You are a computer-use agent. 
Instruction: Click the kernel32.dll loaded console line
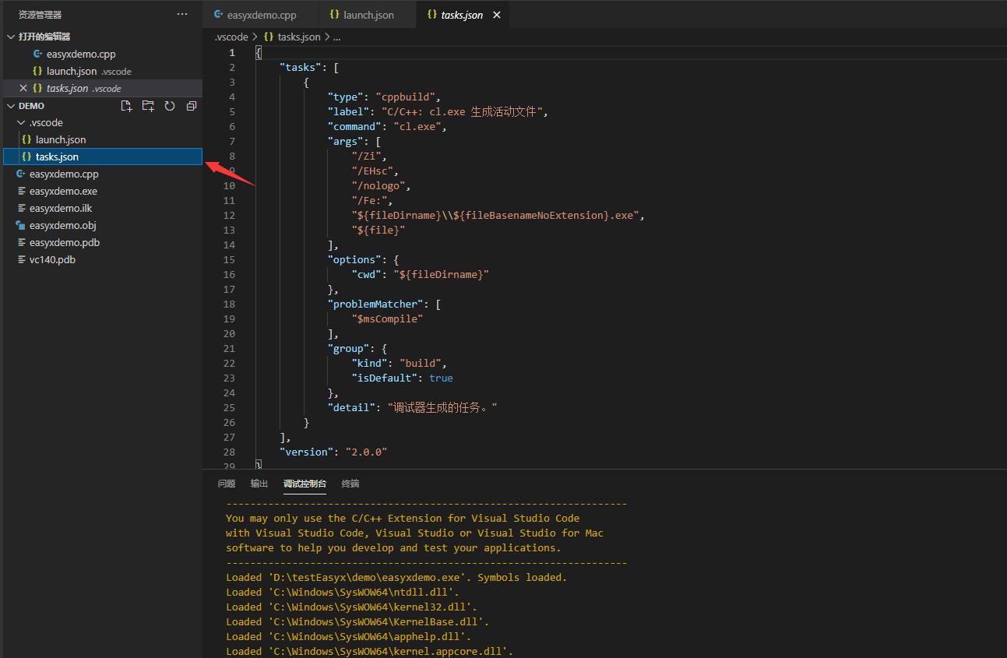(x=351, y=607)
